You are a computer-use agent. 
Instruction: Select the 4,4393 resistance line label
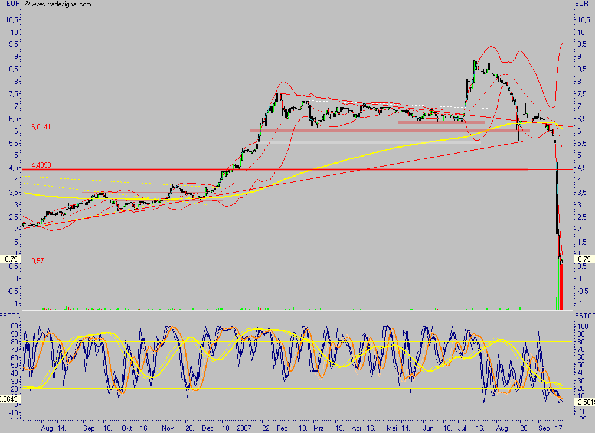pos(41,165)
